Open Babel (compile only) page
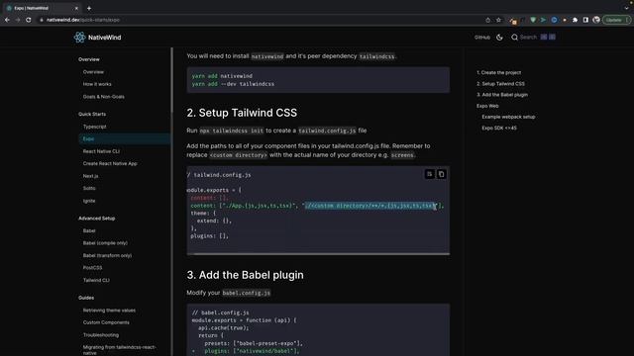 click(105, 243)
